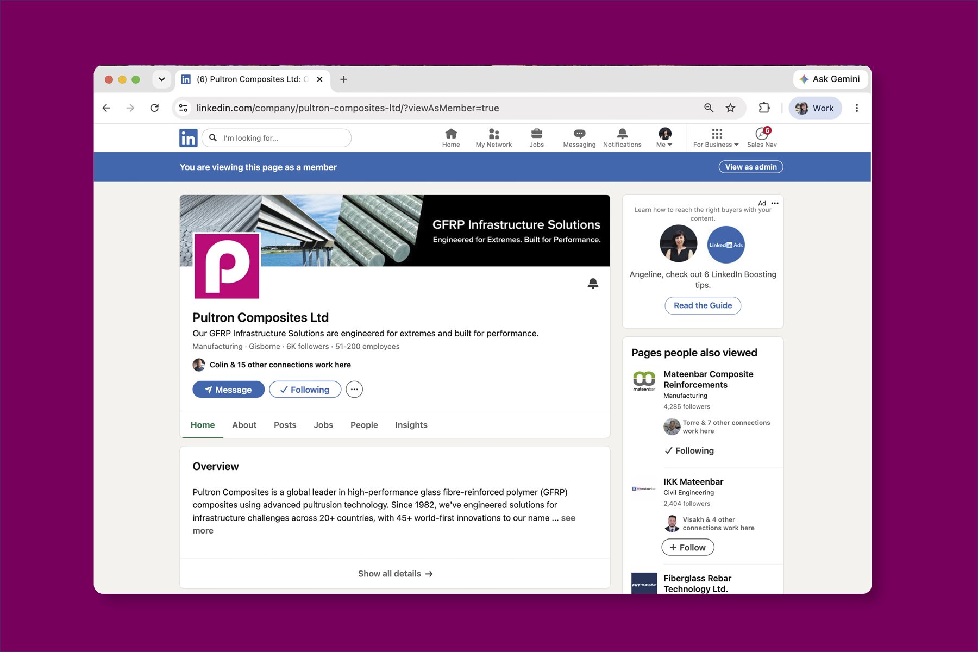Screen dimensions: 978x652
Task: Message Pultron Composites Ltd
Action: coord(228,390)
